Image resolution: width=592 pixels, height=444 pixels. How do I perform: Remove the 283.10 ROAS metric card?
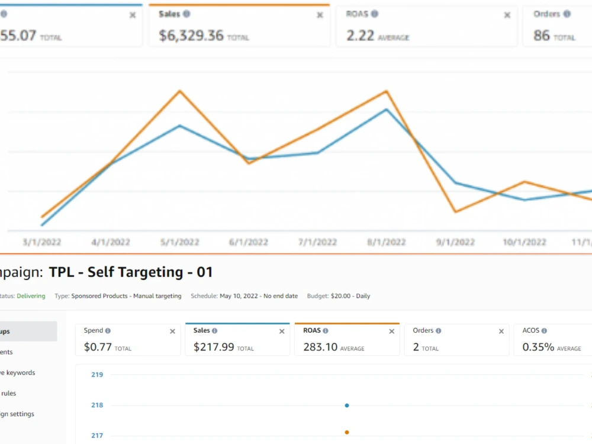tap(391, 332)
